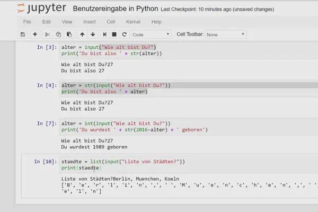Click the In [4] output 'Du bist also 27'
Viewport: 318px width, 212px height.
(x=83, y=109)
